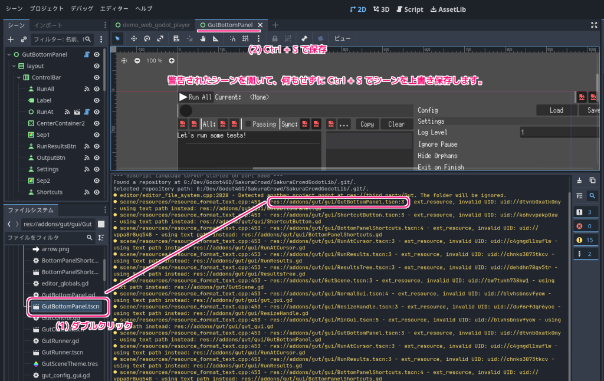Toggle visibility of GutBottomPanel node
Image resolution: width=604 pixels, height=381 pixels.
[97, 55]
